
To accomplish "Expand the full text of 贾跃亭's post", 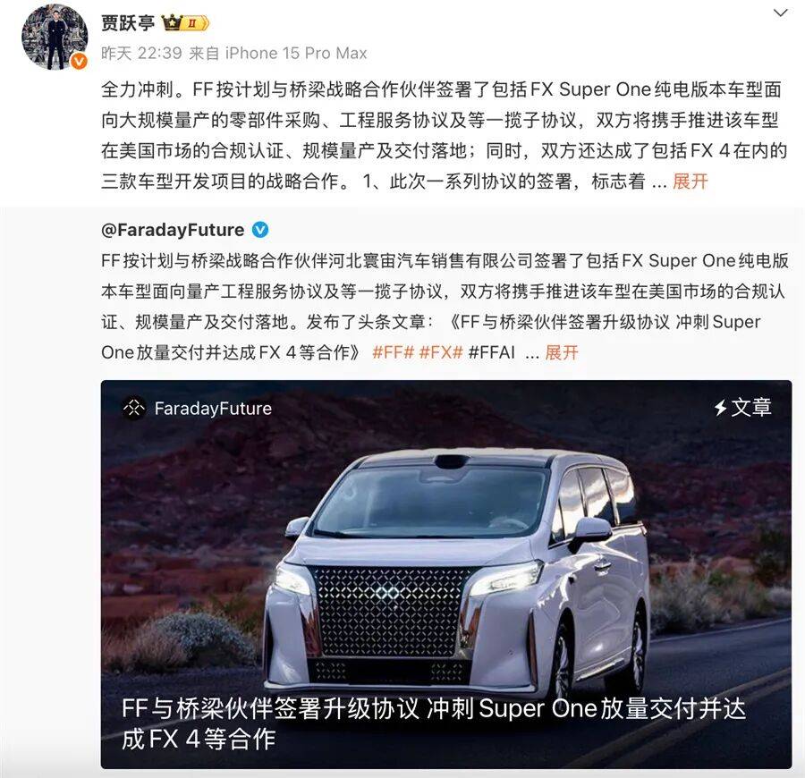I will tap(690, 182).
